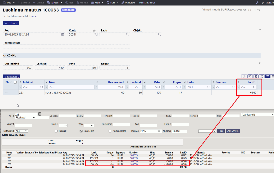Click the Trüki print button
Viewport: 274px width, 173px height.
(111, 3)
